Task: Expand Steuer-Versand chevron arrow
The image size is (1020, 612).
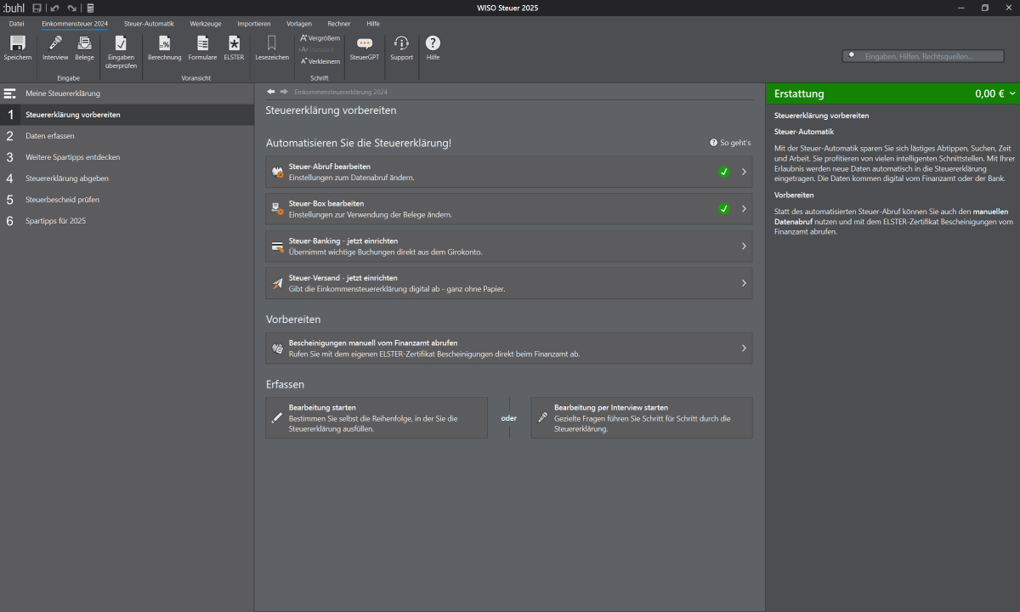Action: click(744, 283)
